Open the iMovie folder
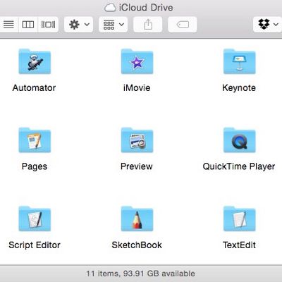 coord(137,61)
